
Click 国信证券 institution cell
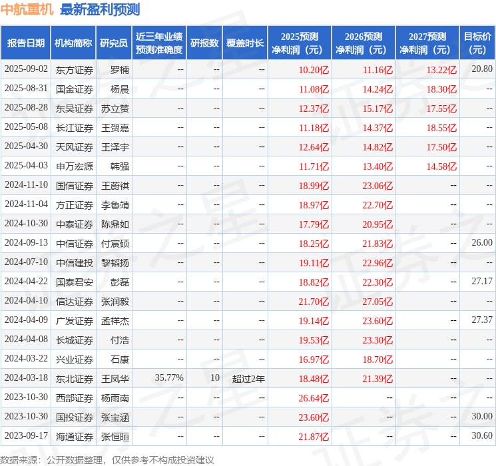coord(75,186)
